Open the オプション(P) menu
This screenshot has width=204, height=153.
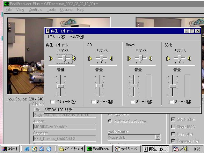56,37
